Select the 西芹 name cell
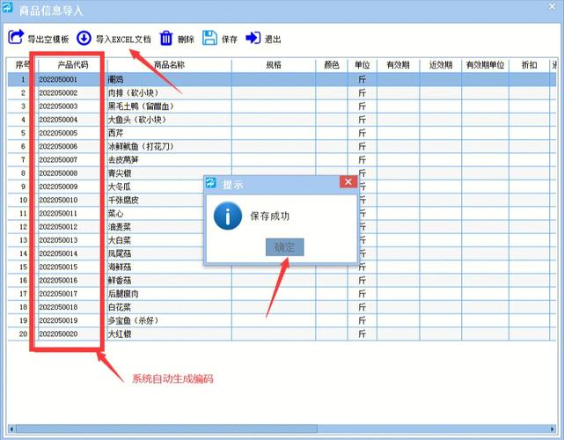 point(169,133)
